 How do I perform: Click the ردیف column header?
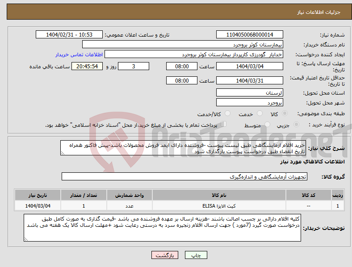click(x=338, y=195)
